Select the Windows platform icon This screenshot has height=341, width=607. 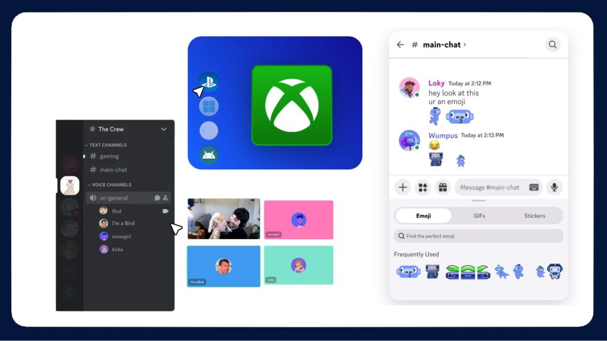pyautogui.click(x=209, y=106)
